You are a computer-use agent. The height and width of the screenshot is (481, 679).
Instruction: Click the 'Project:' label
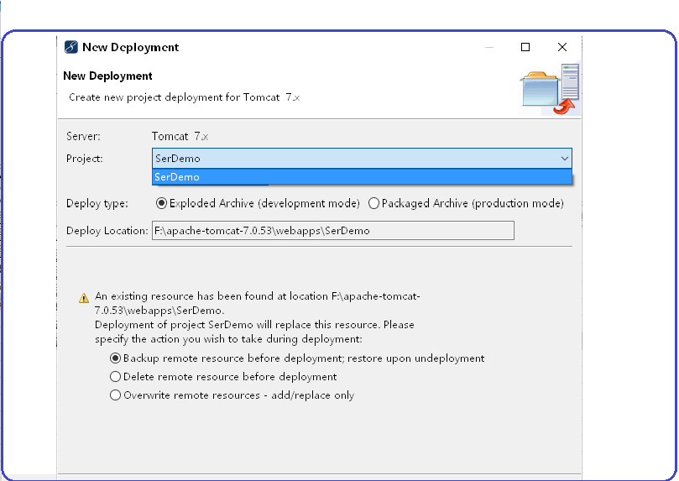pyautogui.click(x=85, y=159)
